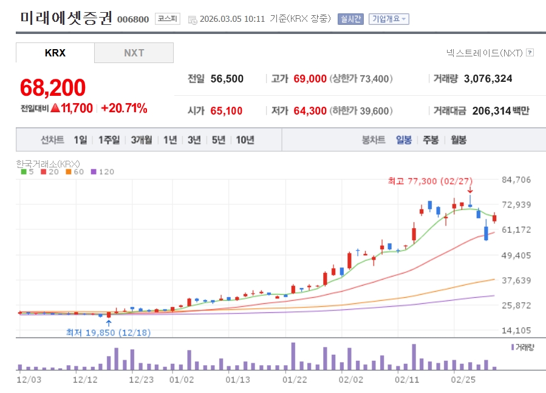Click the green 5-day moving average swatch
Image resolution: width=546 pixels, height=393 pixels.
pos(23,172)
